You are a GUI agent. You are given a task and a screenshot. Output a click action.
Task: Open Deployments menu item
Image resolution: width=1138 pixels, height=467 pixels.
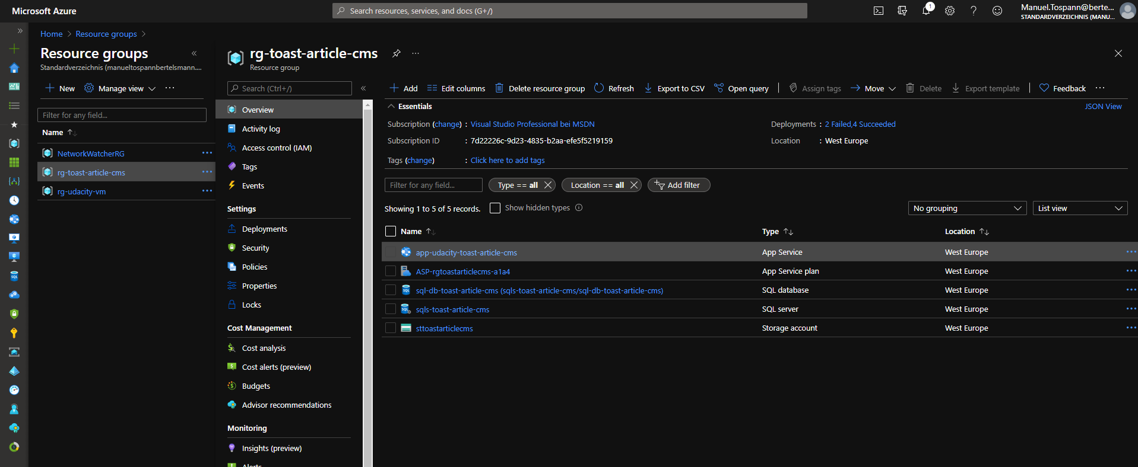pyautogui.click(x=289, y=229)
